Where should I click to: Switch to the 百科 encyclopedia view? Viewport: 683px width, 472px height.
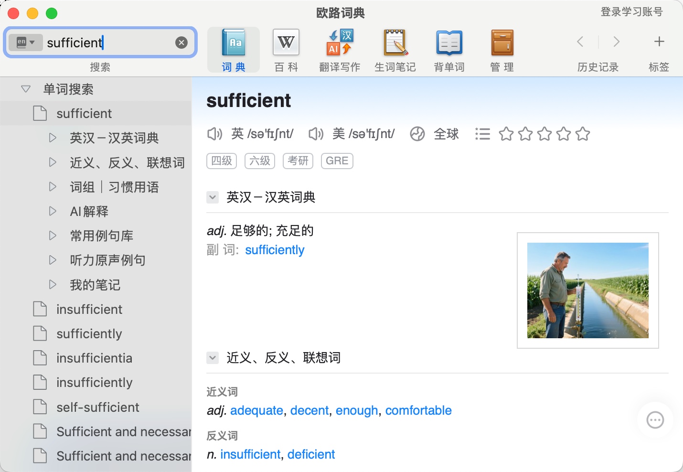(x=286, y=43)
